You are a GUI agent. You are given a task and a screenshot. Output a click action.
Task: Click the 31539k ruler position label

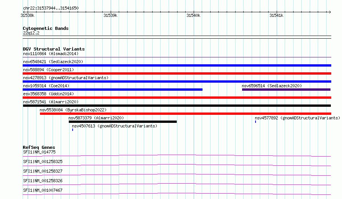[110, 15]
